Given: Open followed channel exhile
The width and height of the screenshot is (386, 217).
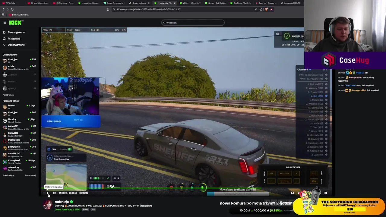Looking at the screenshot, I should [x=19, y=68].
